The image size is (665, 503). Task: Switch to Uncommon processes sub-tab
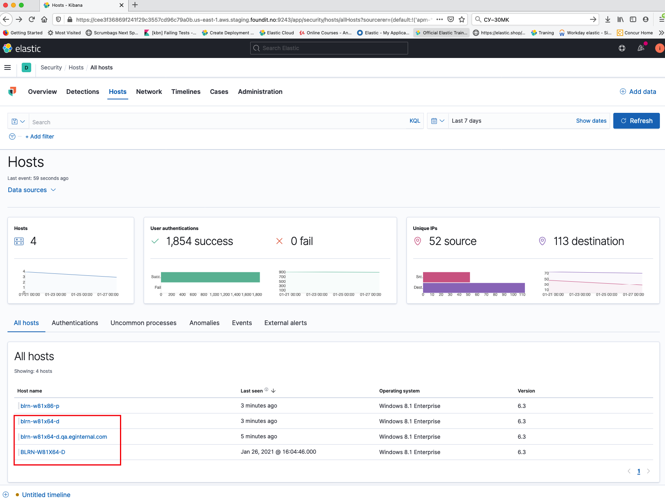[144, 323]
